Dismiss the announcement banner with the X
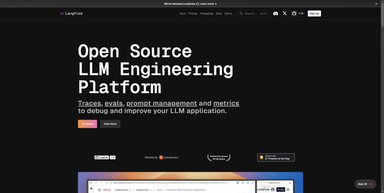384x193 pixels. pyautogui.click(x=376, y=4)
